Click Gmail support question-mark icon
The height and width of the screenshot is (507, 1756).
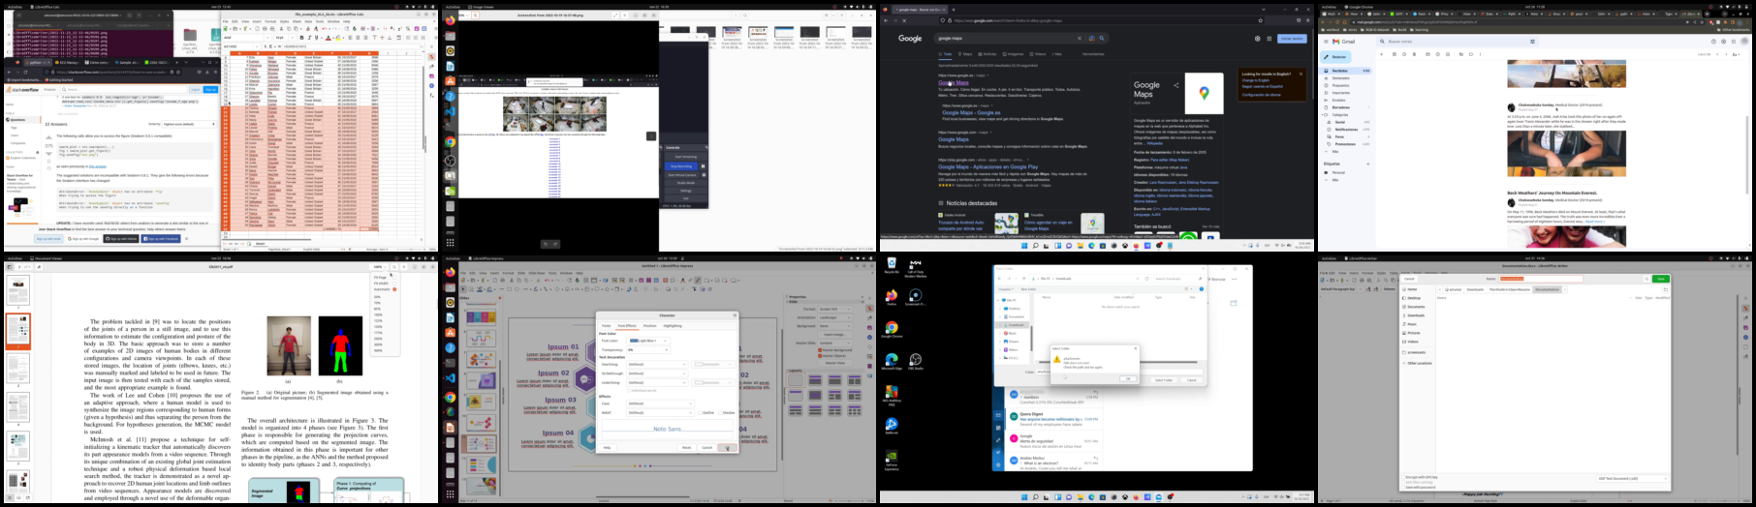1713,42
